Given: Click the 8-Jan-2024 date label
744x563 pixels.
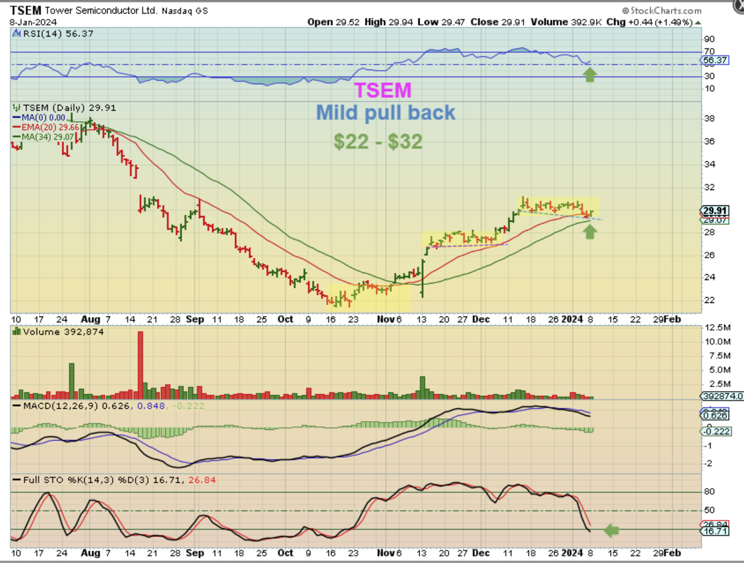Looking at the screenshot, I should (x=33, y=22).
